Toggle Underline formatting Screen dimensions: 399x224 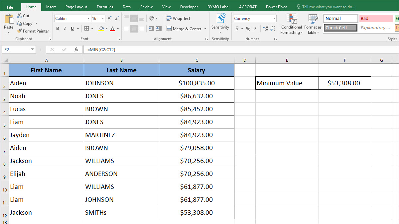[72, 29]
